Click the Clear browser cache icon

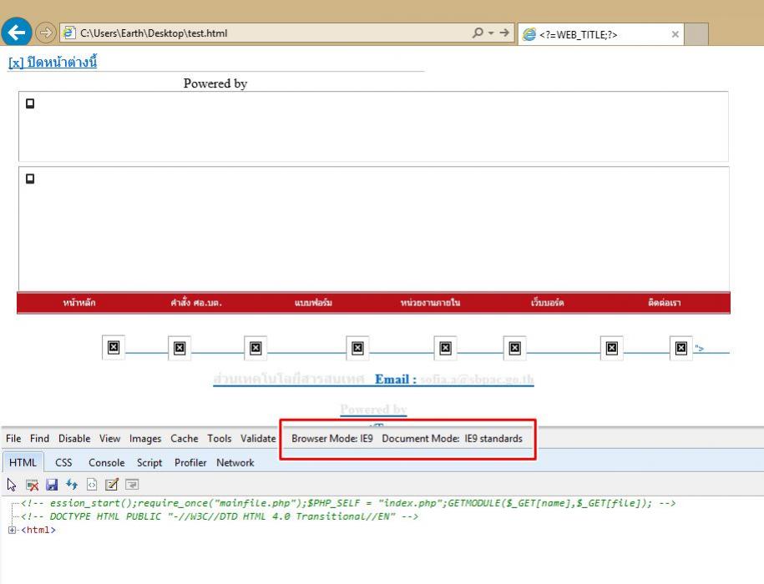33,485
